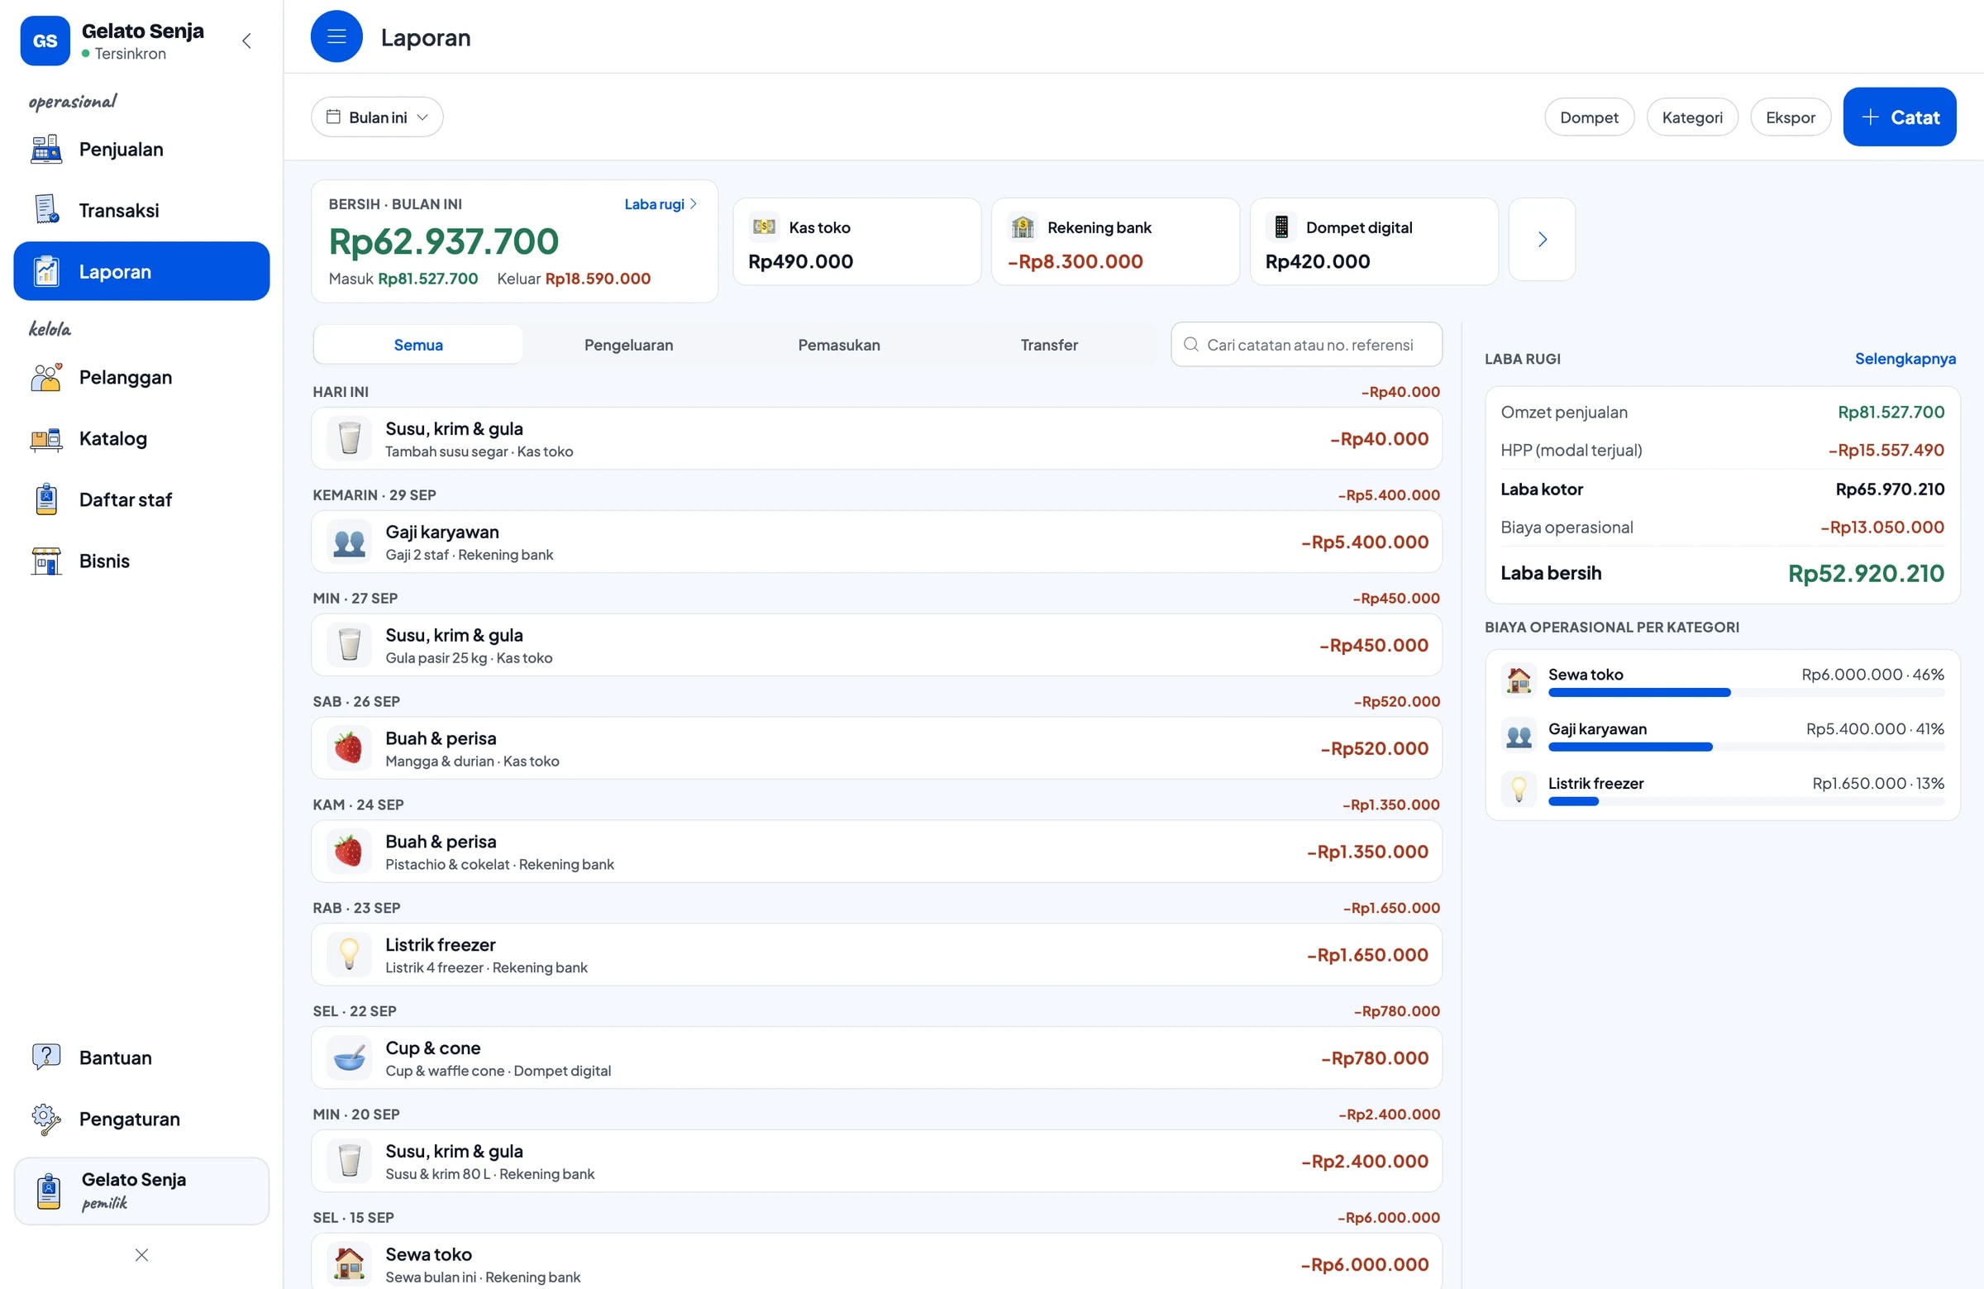Switch to the Pemasukan tab
1984x1289 pixels.
tap(838, 345)
